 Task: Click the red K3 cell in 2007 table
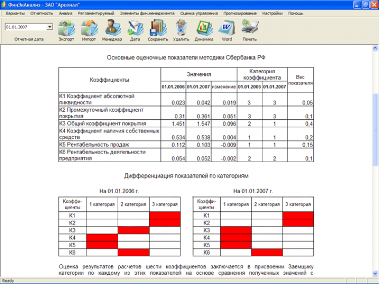236,230
